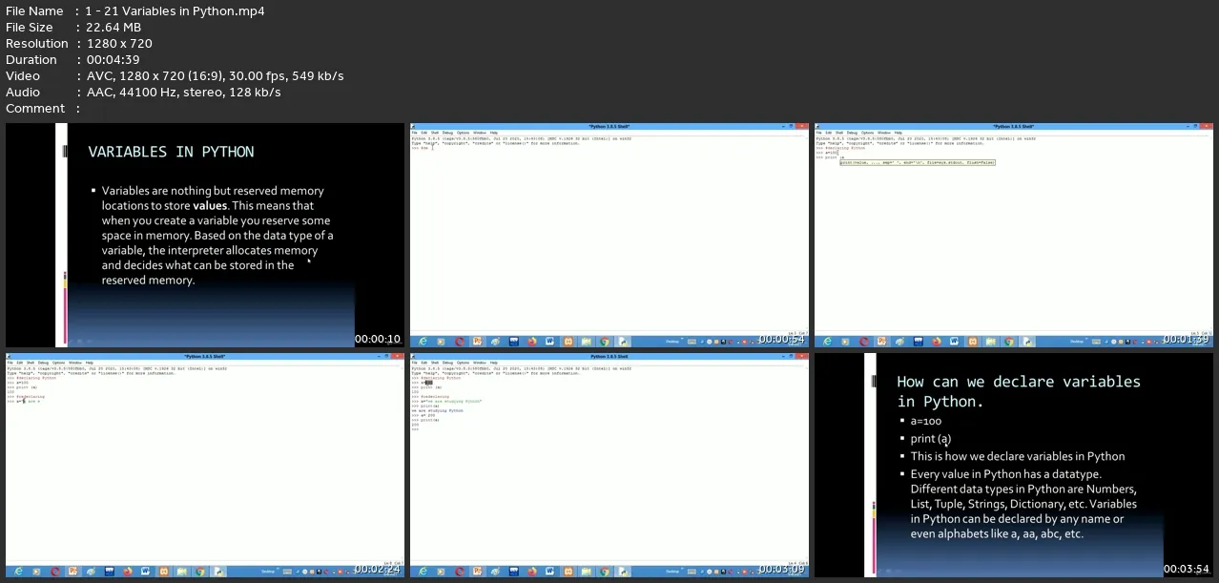Click the Firefox icon in 00:00:54 thumbnail taskbar
Viewport: 1219px width, 583px height.
[532, 342]
